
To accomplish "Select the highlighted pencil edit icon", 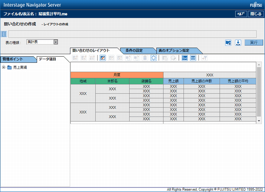I will click(103, 58).
